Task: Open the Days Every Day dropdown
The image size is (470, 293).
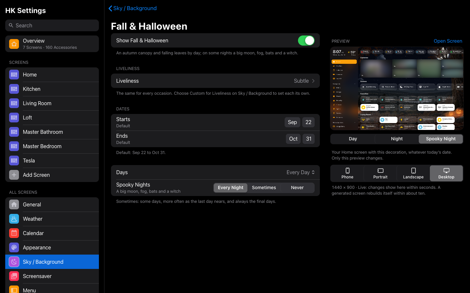Action: click(x=301, y=172)
